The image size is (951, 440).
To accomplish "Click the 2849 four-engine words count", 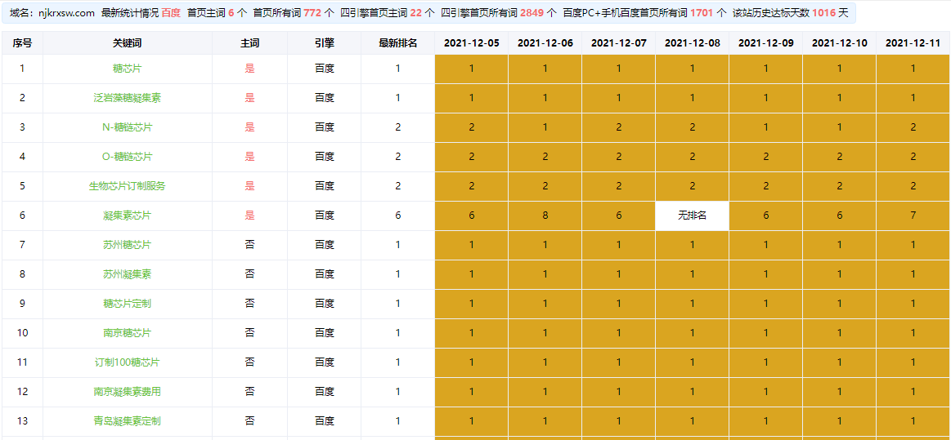I will click(x=532, y=13).
